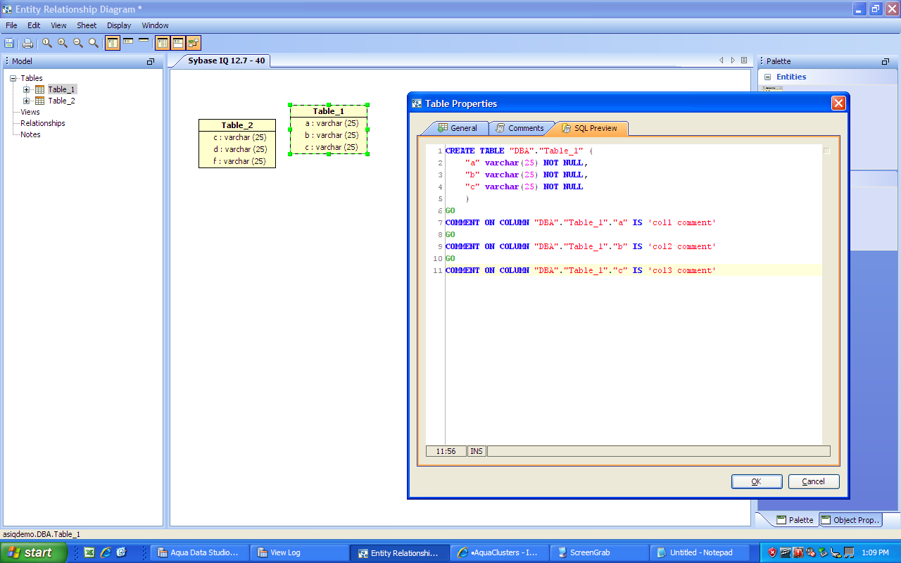Select Table_1 in Model tree

click(x=61, y=89)
